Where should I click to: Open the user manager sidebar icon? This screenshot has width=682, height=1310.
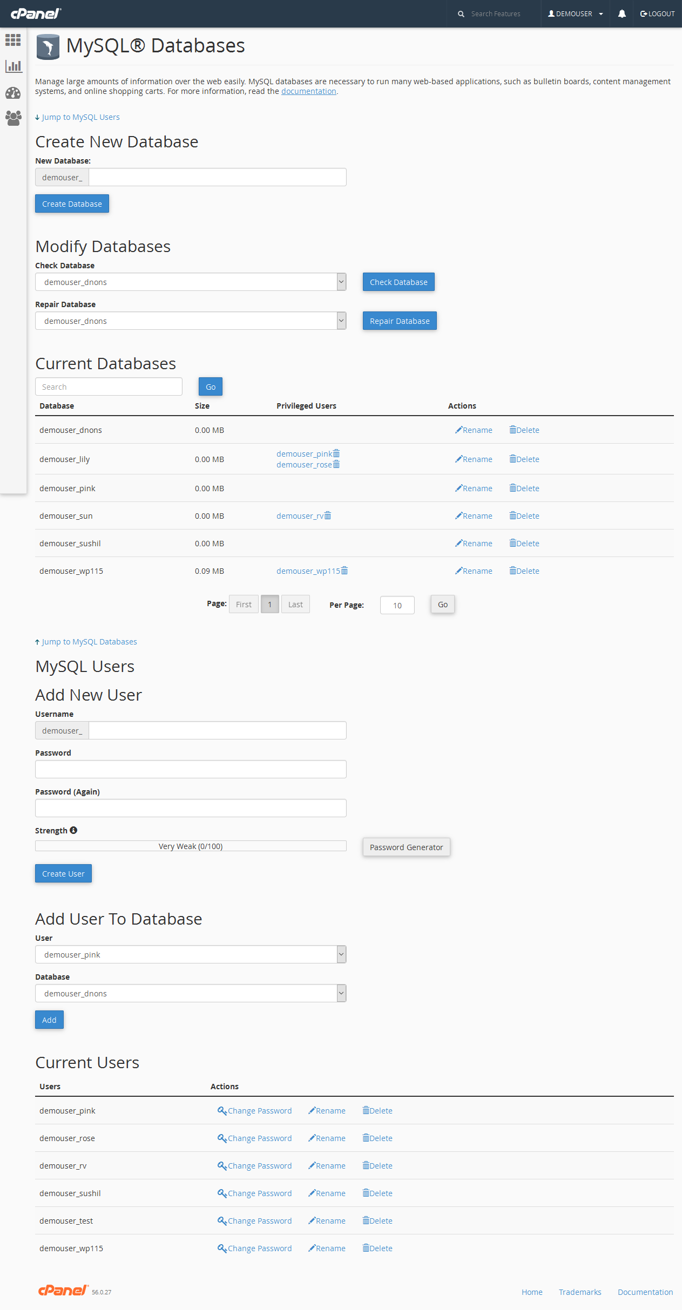[x=13, y=118]
